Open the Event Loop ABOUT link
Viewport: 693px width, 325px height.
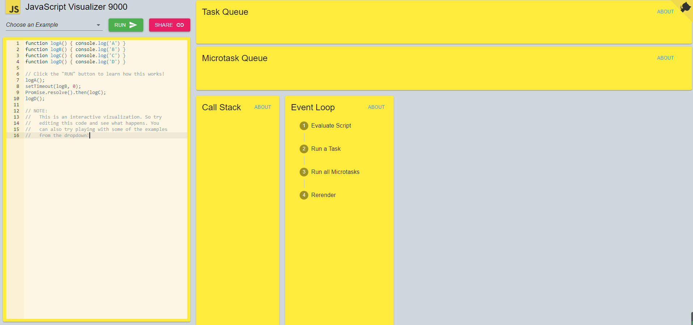click(376, 107)
